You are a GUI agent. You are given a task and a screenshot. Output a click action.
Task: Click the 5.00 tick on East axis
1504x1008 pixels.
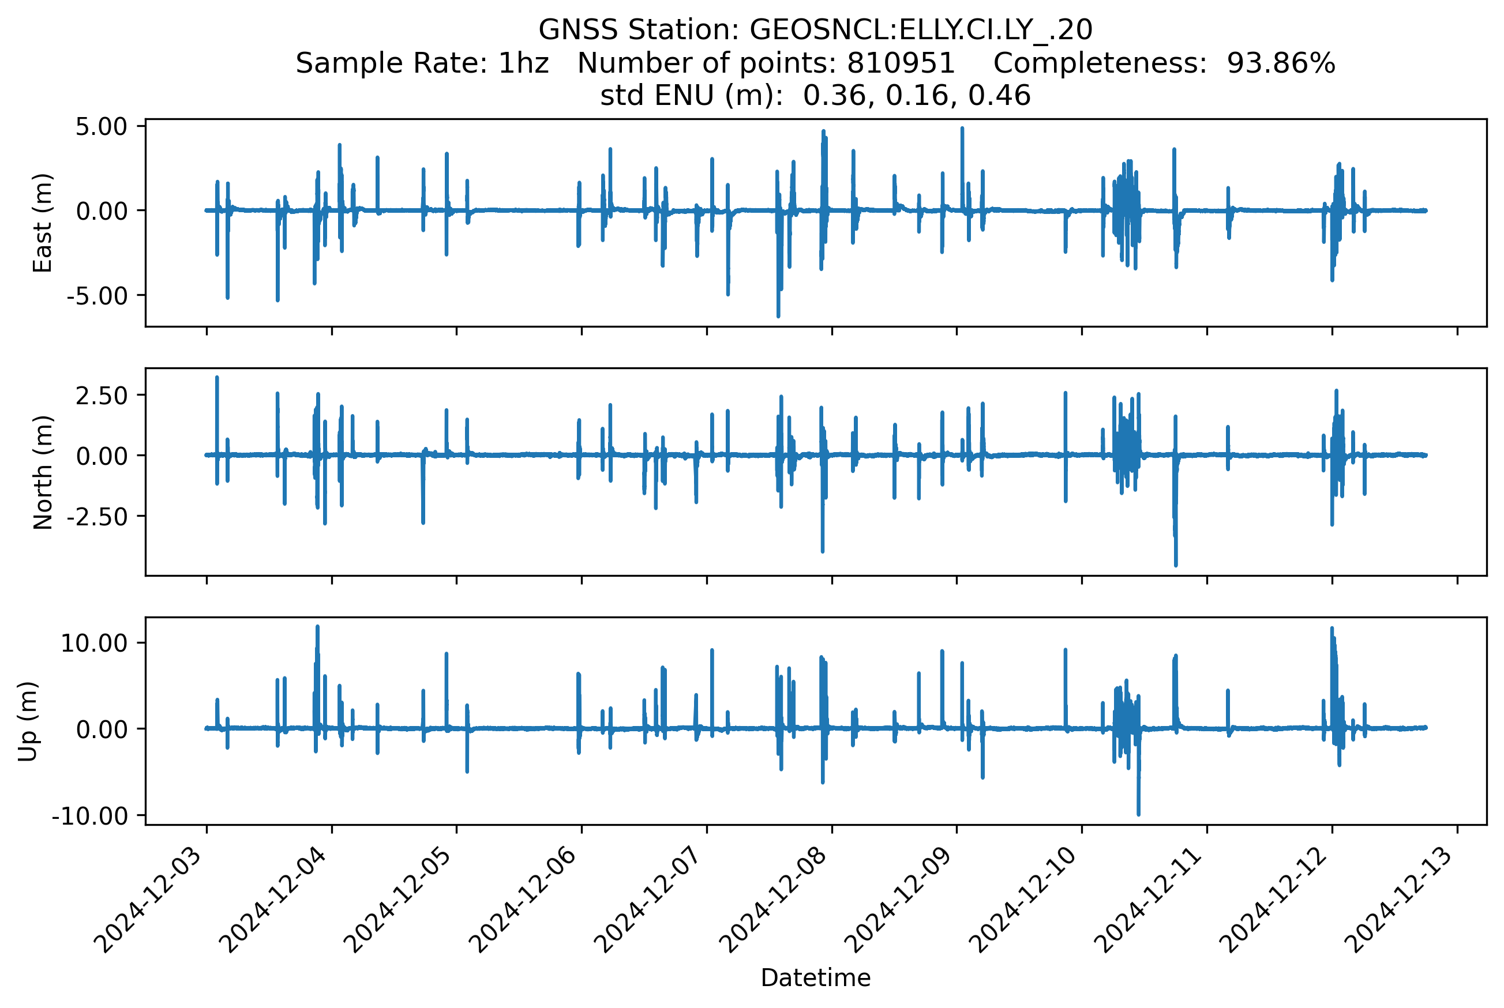coord(102,127)
